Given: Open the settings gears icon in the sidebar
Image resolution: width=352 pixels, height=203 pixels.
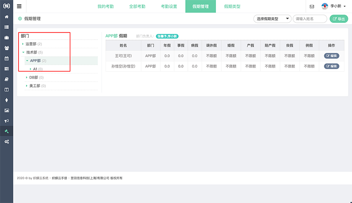Looking at the screenshot, I should point(7,141).
